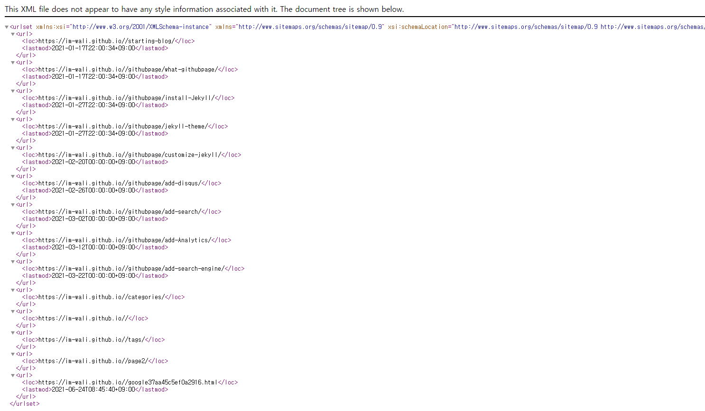Collapse the url node containing starting-blog
Screen dimensions: 705x411
pos(13,34)
